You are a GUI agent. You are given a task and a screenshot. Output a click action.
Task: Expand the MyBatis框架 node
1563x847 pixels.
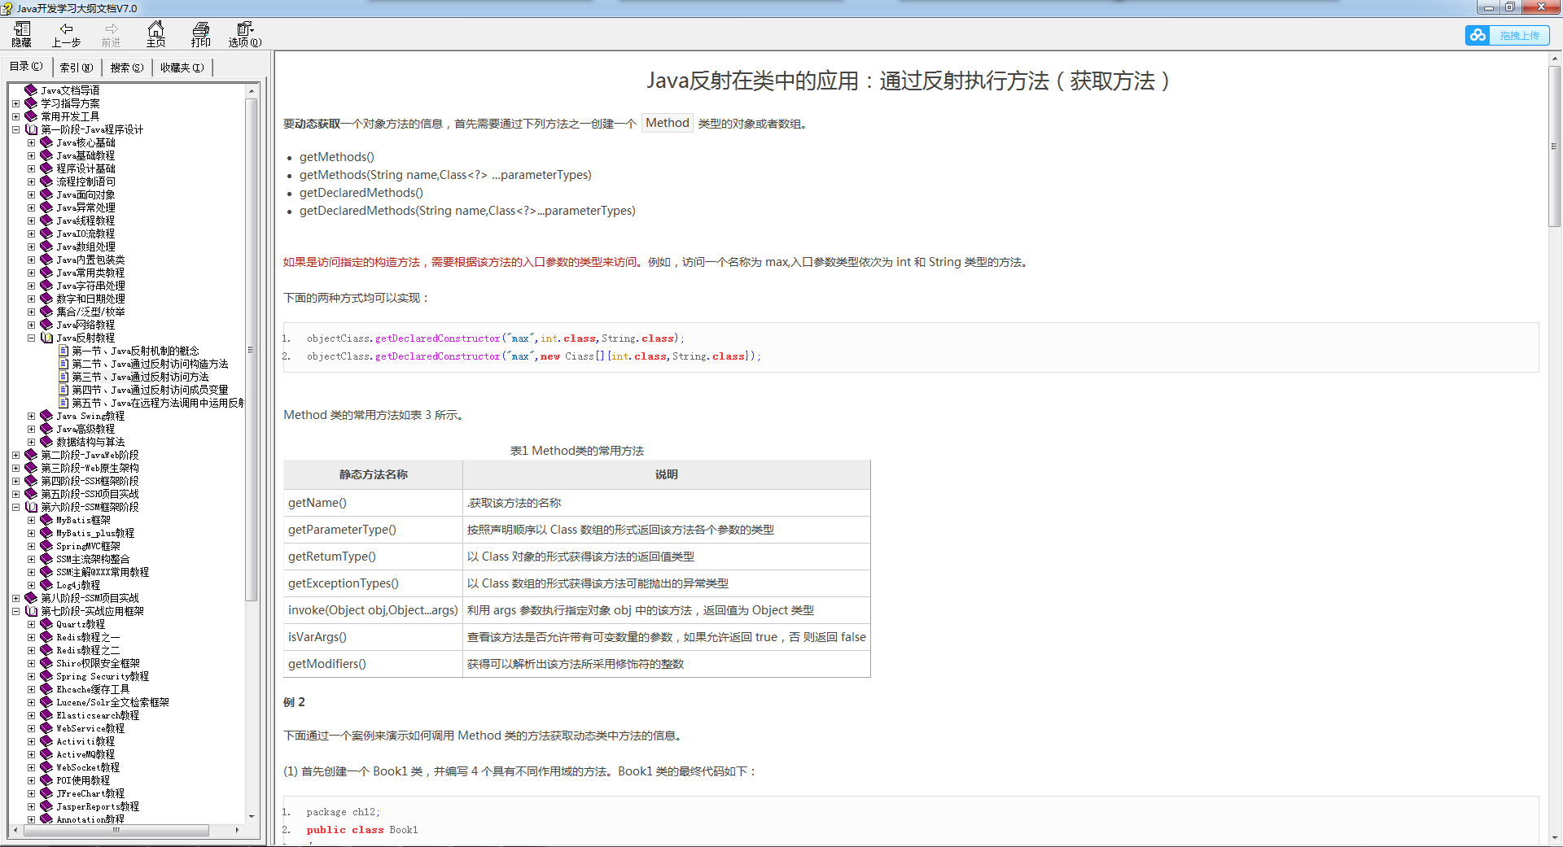31,520
